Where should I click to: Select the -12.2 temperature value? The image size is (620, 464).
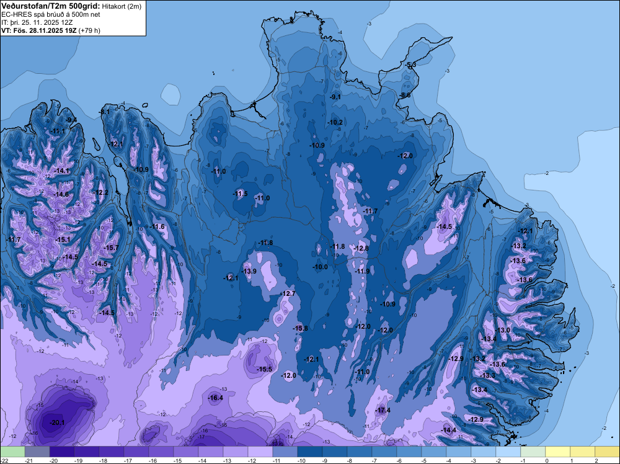pos(101,193)
